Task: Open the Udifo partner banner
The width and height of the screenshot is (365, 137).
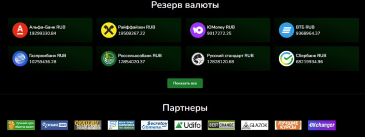Action: click(188, 125)
